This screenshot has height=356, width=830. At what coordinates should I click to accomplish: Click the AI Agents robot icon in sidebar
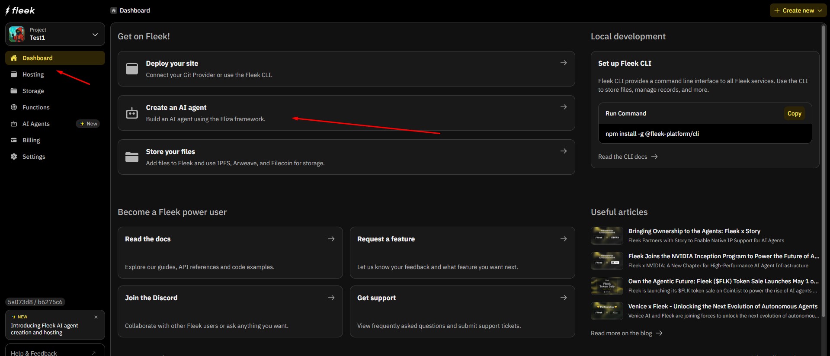[x=14, y=124]
